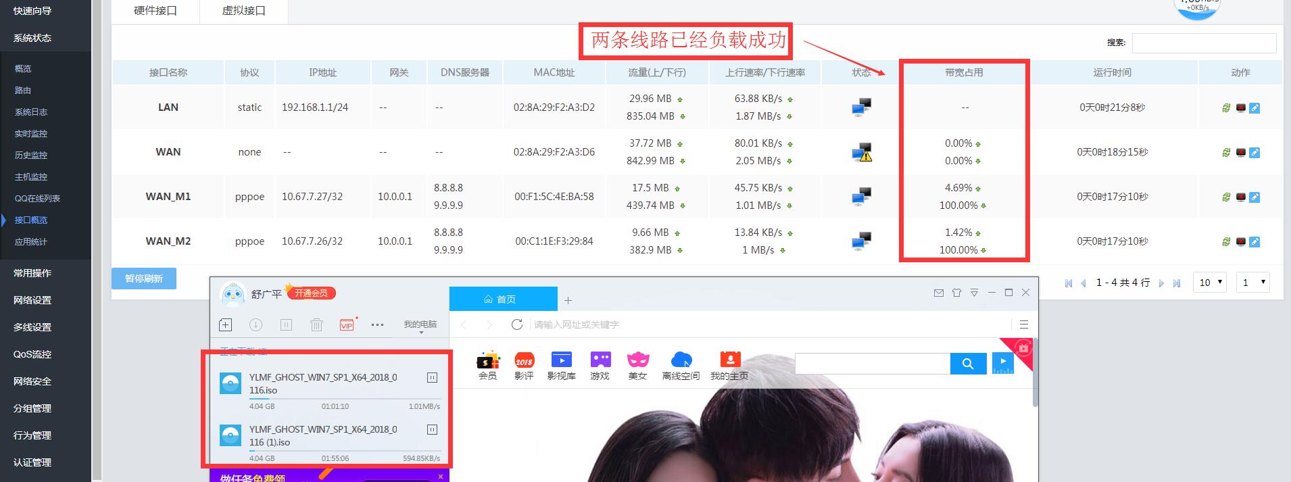Open the rows-per-page dropdown showing 10
This screenshot has height=482, width=1291.
click(1210, 283)
